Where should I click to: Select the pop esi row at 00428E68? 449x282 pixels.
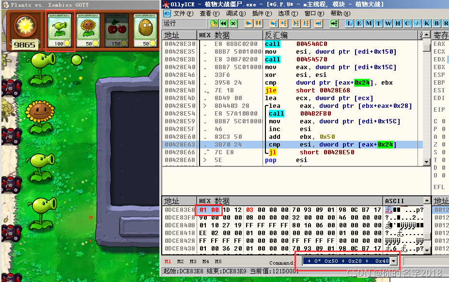293,160
